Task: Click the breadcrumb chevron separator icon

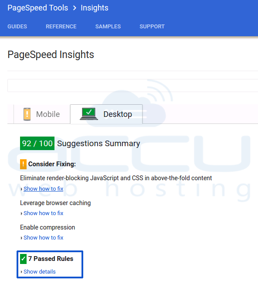Action: [75, 8]
